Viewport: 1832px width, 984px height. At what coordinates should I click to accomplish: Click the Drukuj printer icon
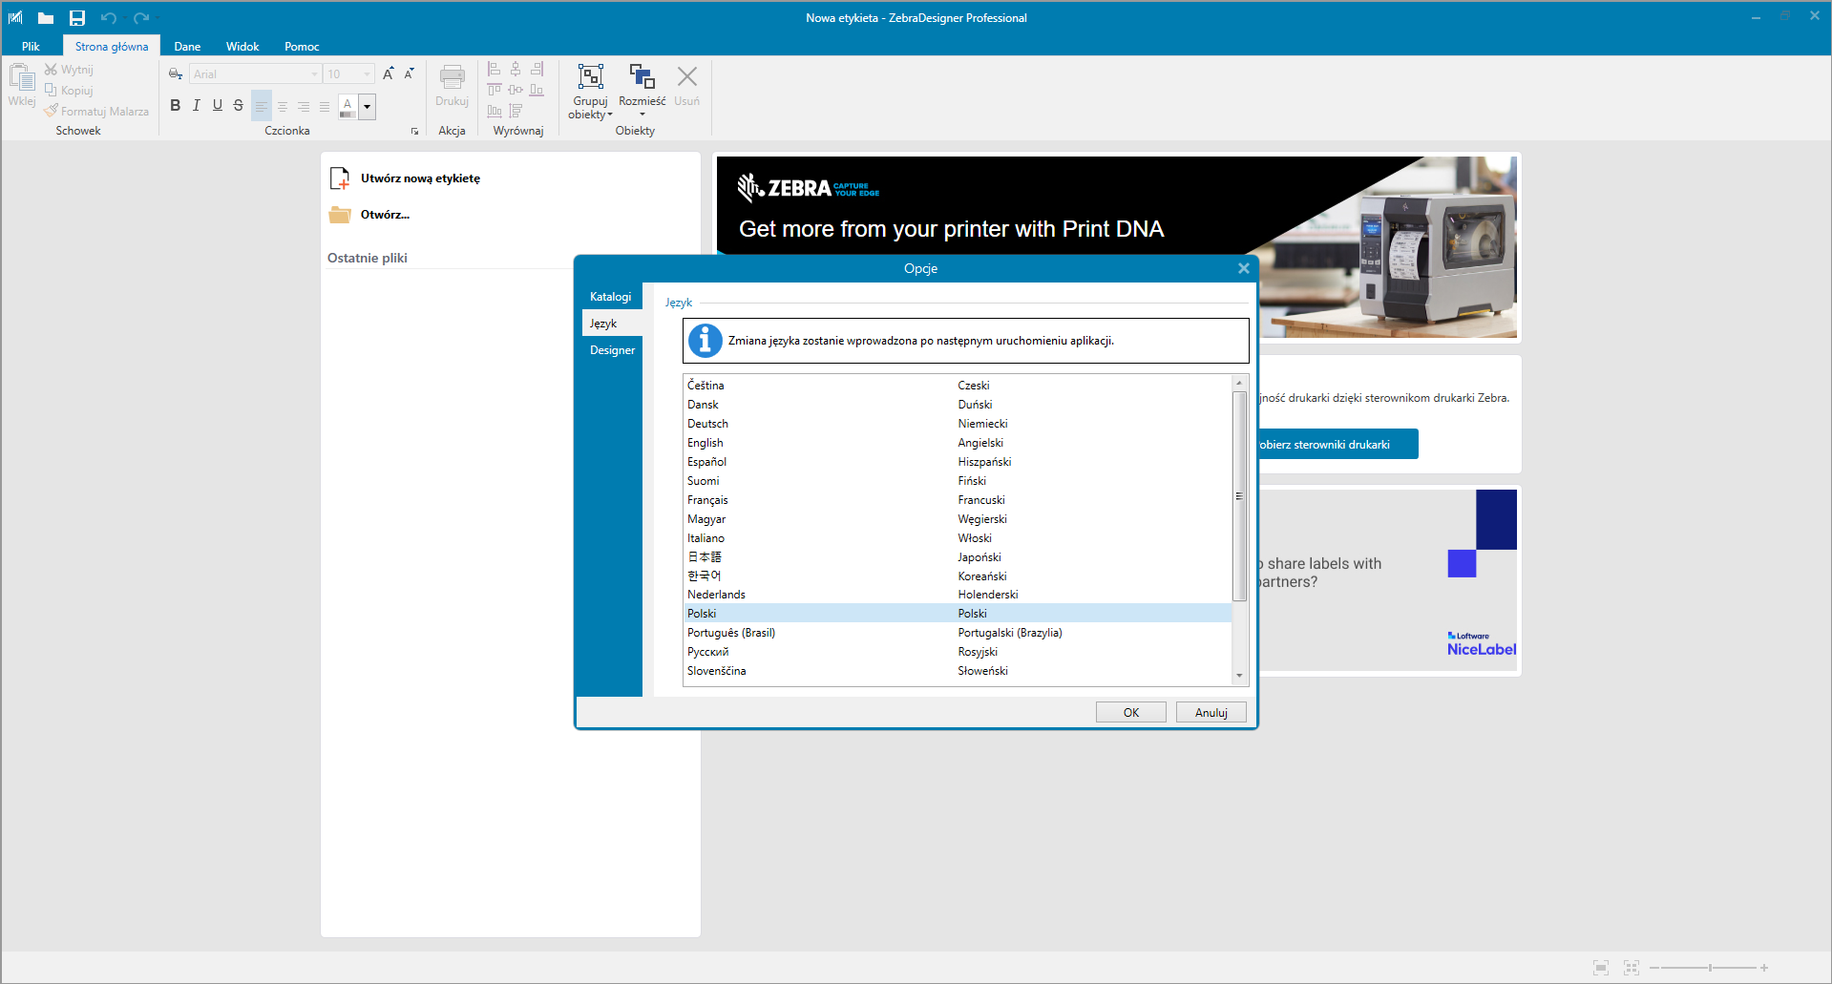(453, 77)
